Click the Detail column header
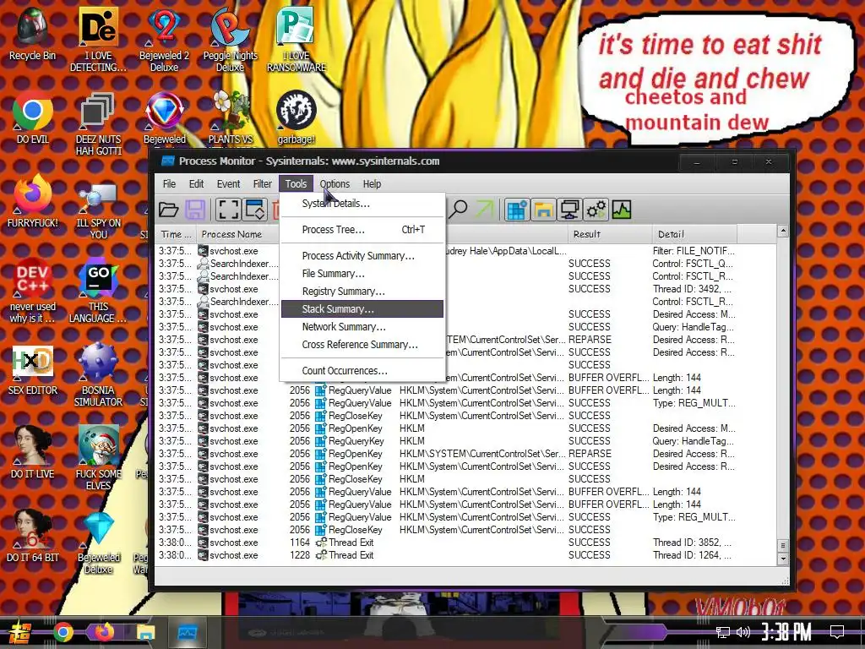This screenshot has height=649, width=865. [x=694, y=234]
